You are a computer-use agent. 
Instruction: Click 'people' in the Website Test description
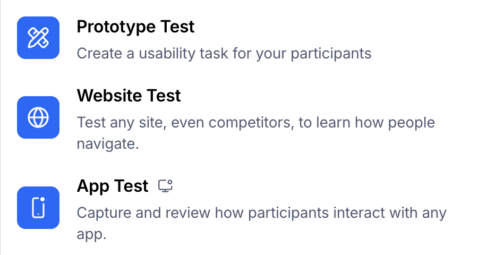click(411, 123)
